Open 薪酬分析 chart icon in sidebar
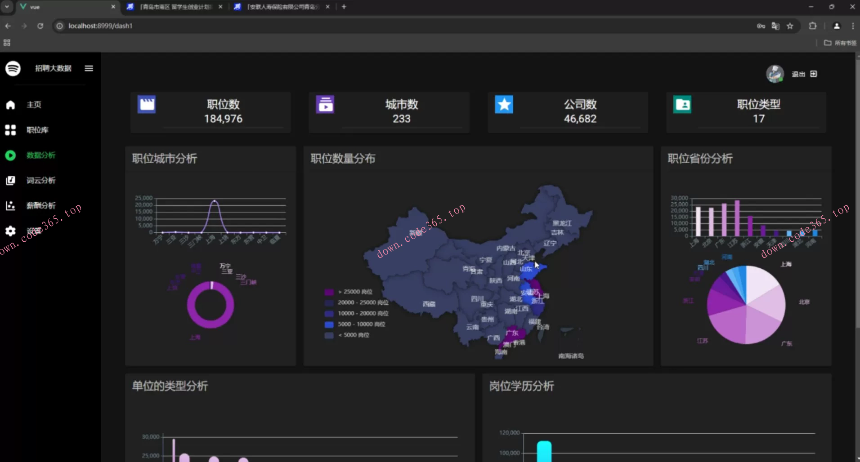The width and height of the screenshot is (860, 462). point(10,206)
